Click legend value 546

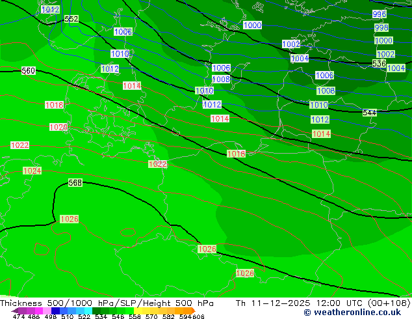point(118,316)
